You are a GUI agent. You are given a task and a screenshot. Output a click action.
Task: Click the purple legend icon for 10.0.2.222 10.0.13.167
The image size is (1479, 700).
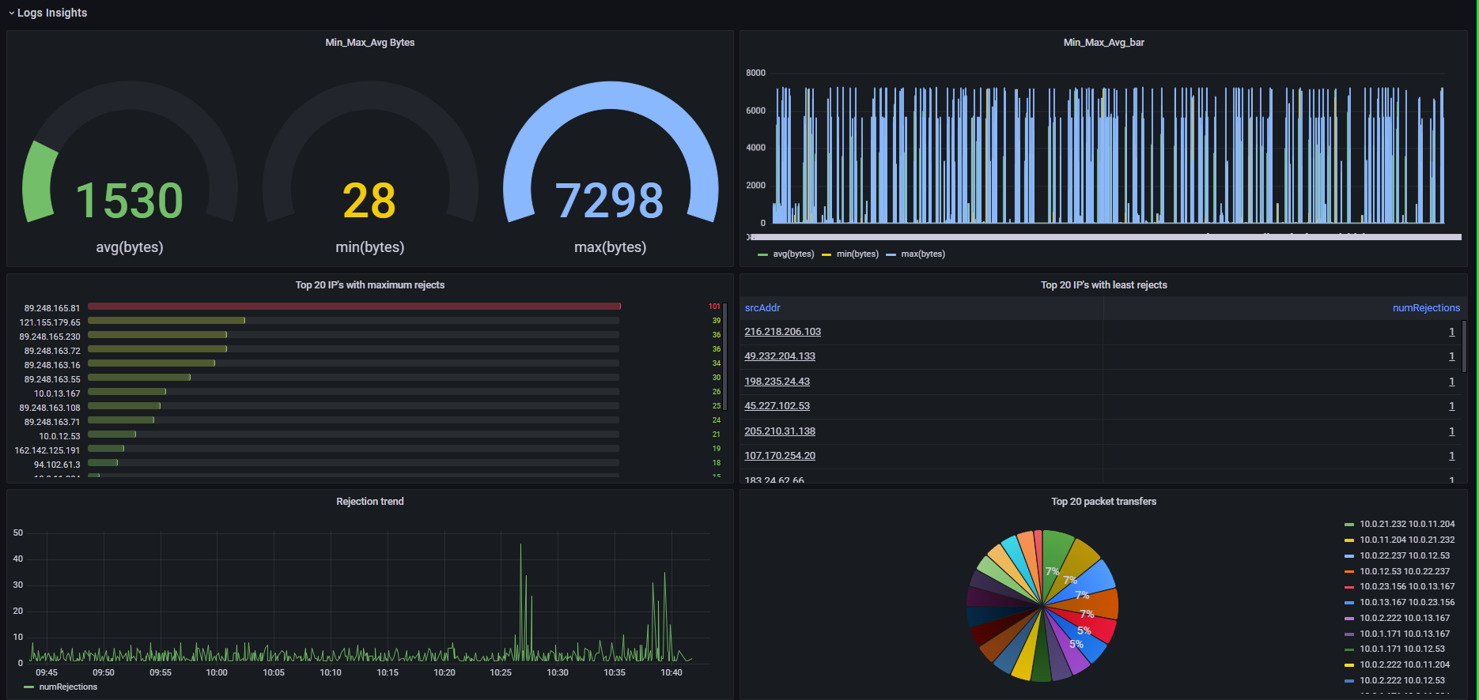click(1349, 619)
